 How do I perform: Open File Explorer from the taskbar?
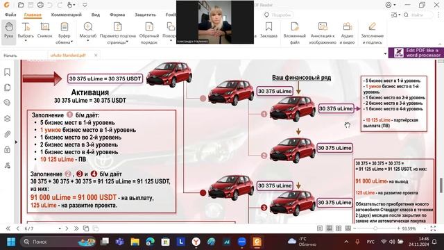click(135, 242)
